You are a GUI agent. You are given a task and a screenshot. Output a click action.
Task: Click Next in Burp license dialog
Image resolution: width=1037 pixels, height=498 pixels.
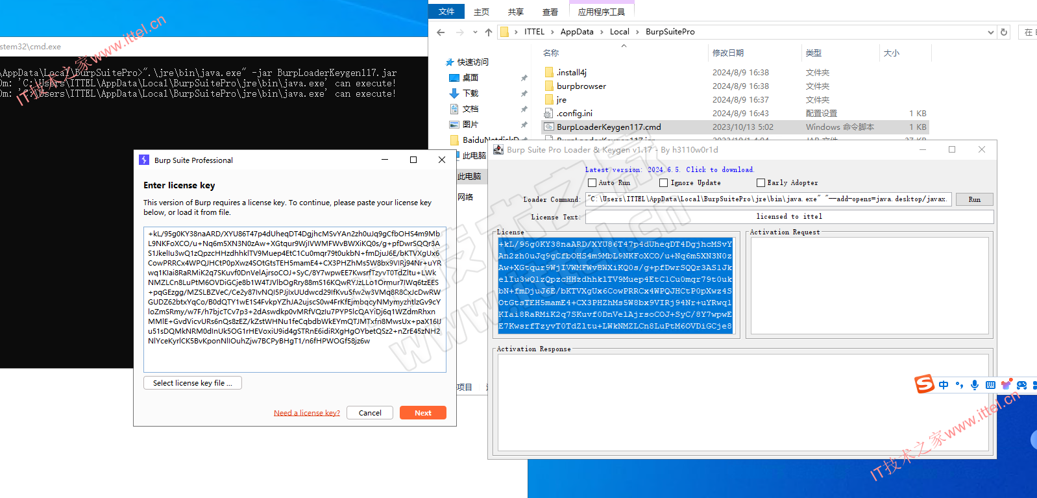tap(423, 413)
